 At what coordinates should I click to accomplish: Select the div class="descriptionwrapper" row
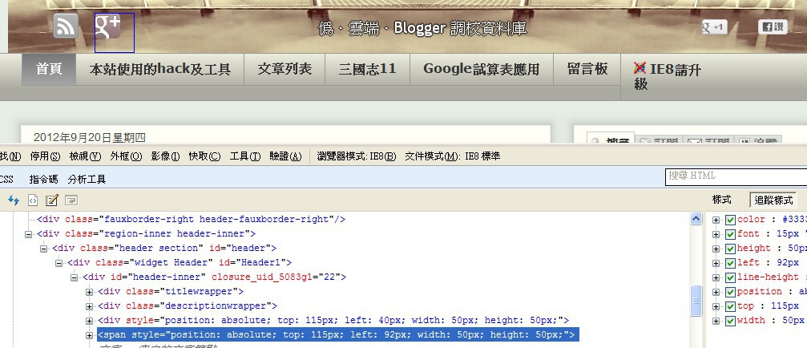188,306
